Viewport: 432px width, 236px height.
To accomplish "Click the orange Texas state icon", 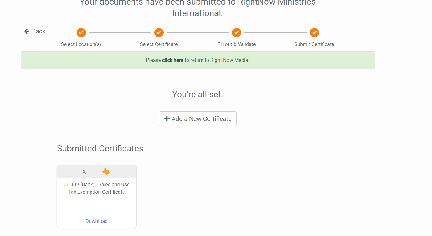I will click(x=106, y=172).
